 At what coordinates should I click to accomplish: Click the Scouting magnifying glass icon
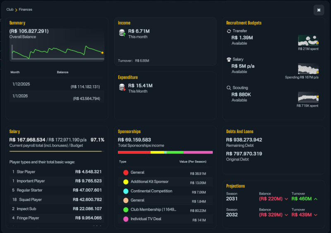[229, 88]
